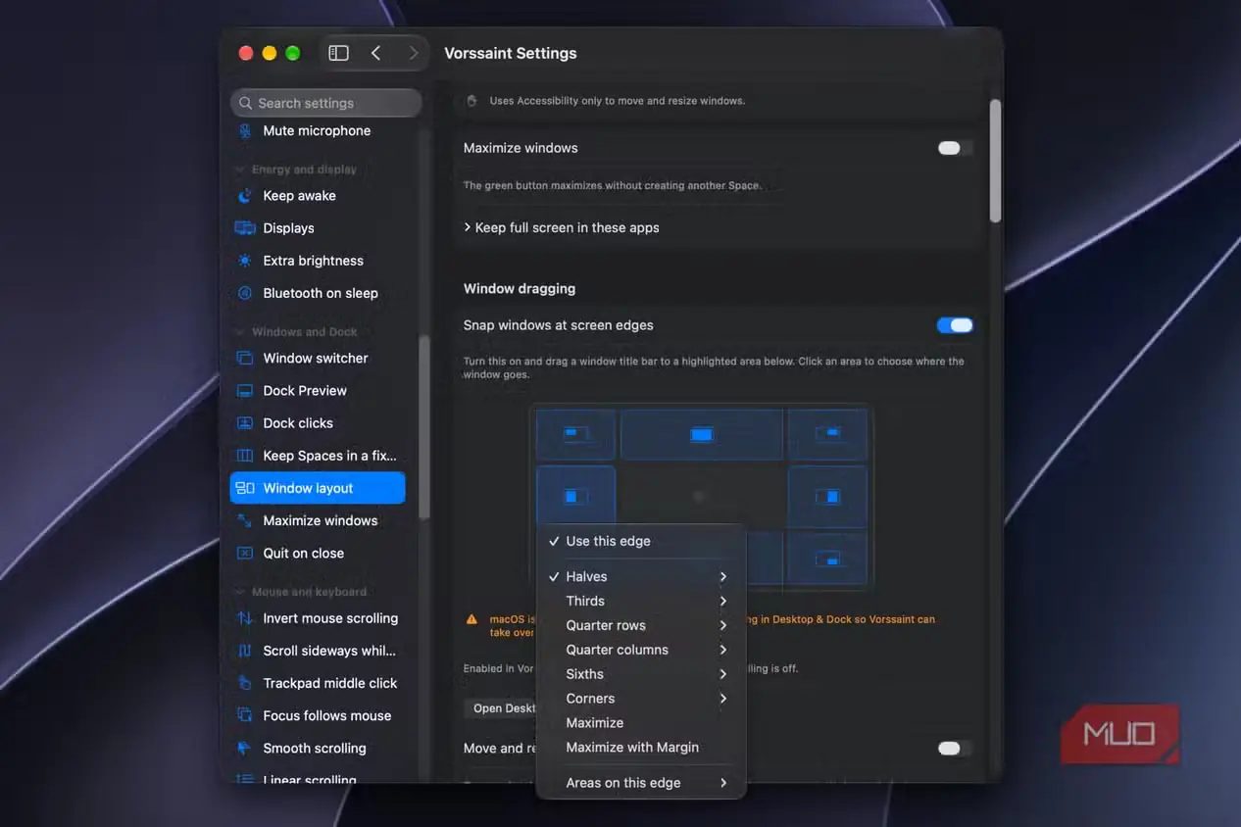Uncheck Use this edge in the menu
Viewport: 1241px width, 827px height.
click(641, 541)
